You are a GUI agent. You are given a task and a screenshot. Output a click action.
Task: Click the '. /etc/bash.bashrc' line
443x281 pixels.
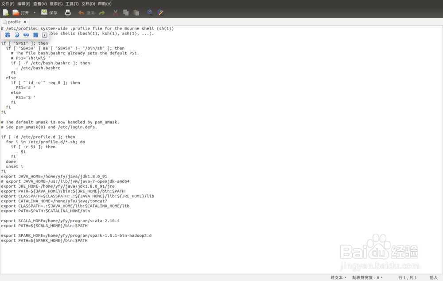38,68
